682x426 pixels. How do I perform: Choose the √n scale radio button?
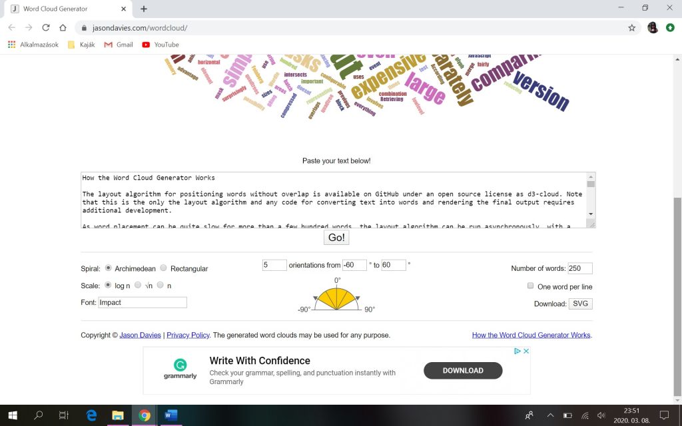[138, 285]
